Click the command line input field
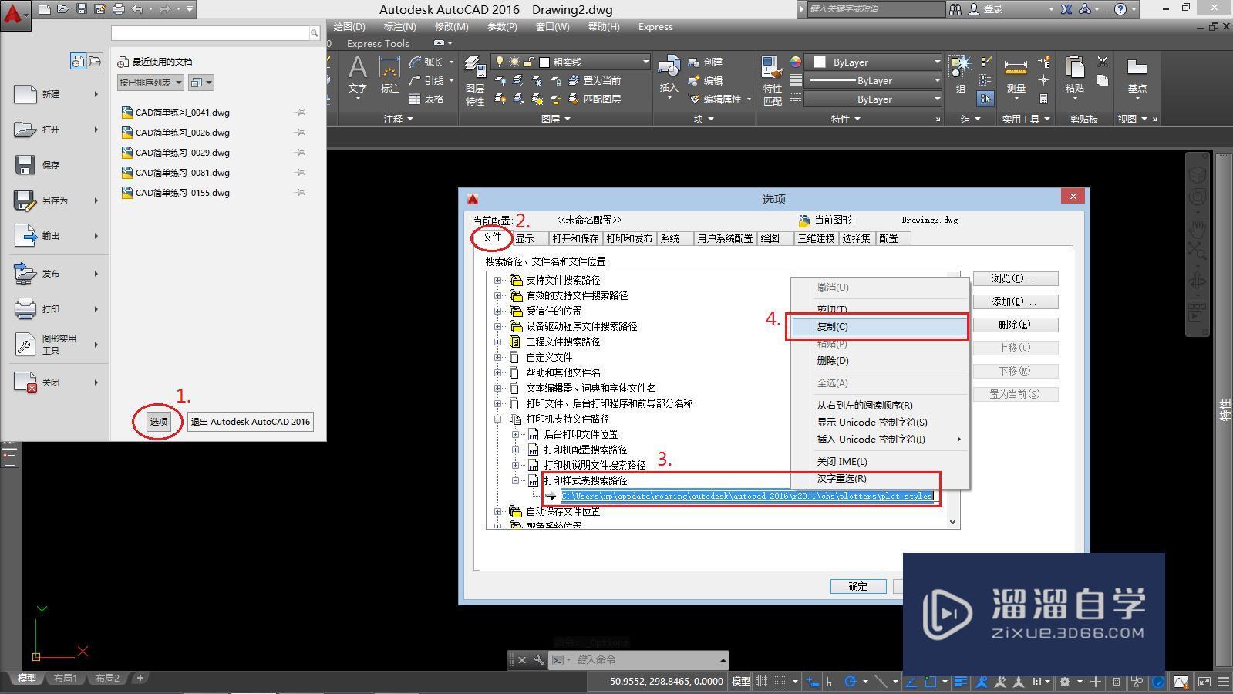The image size is (1233, 694). tap(647, 660)
